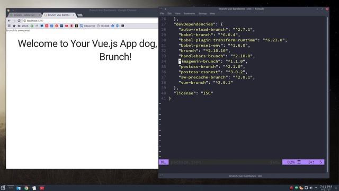Open the red app icon in taskbar
Image resolution: width=339 pixels, height=191 pixels.
42,188
